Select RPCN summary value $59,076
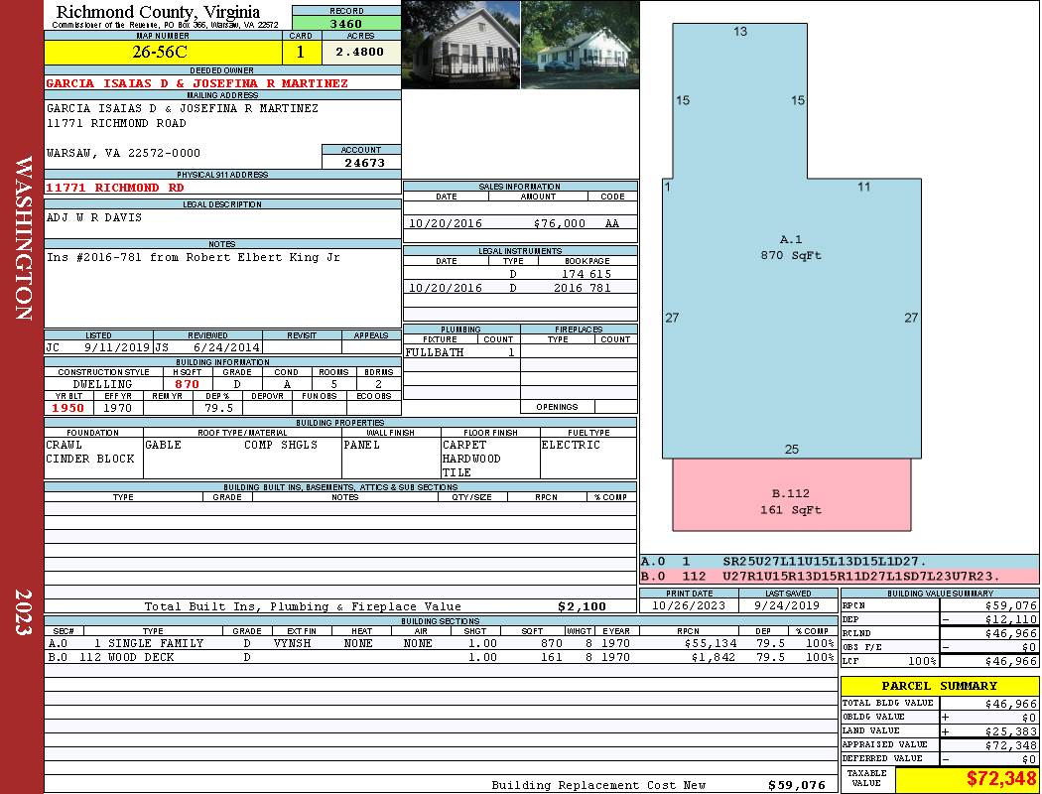Screen dimensions: 1042x794 tap(1010, 606)
